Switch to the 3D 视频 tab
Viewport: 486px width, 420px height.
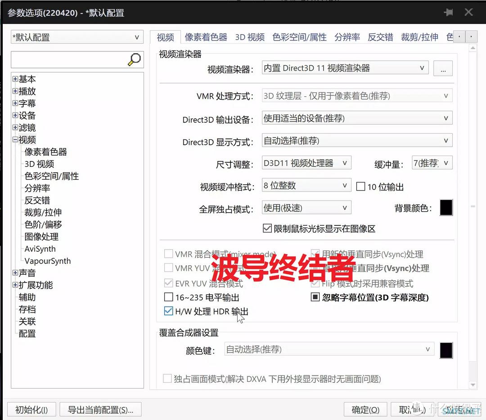click(250, 37)
